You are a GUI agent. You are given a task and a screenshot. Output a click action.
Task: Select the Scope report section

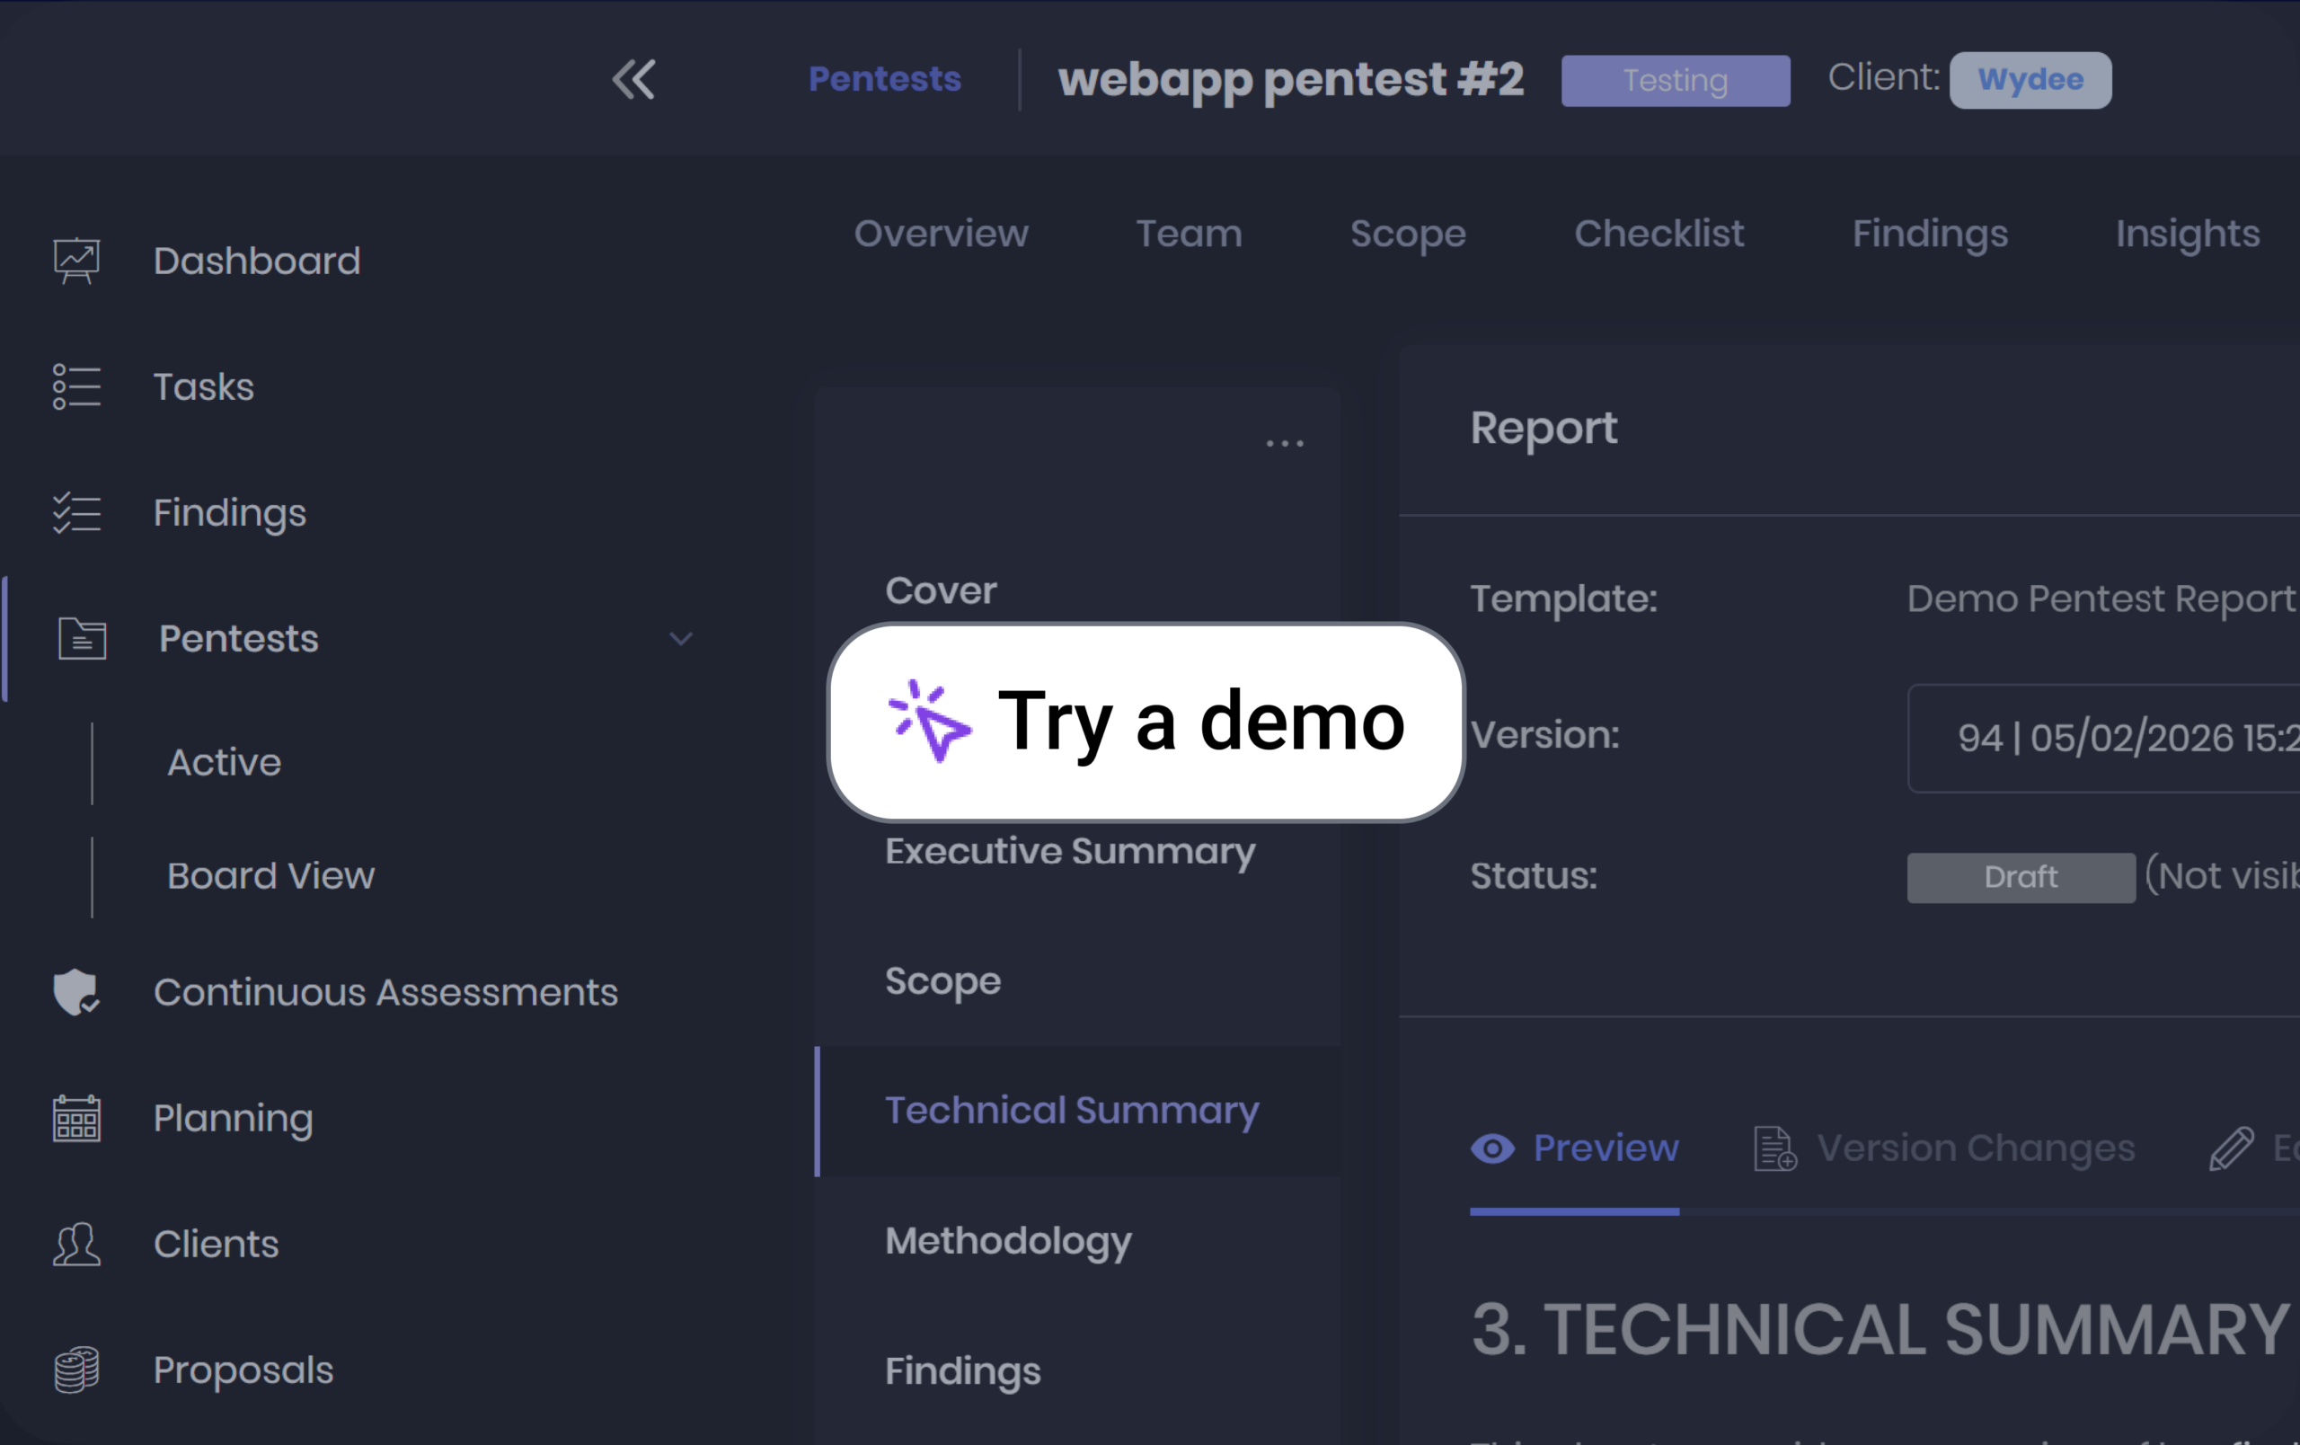pyautogui.click(x=942, y=982)
